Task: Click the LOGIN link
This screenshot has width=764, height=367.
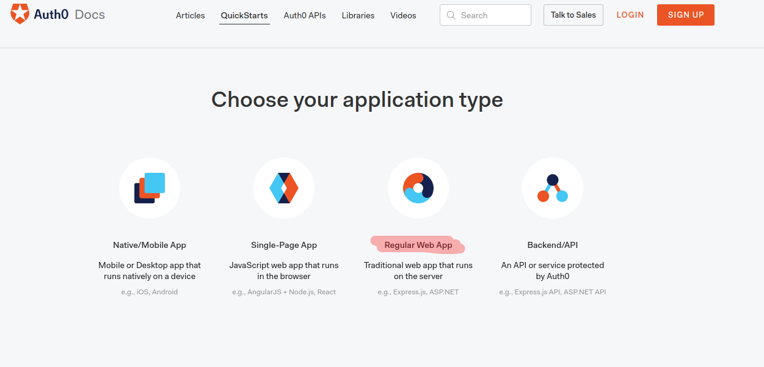Action: 630,15
